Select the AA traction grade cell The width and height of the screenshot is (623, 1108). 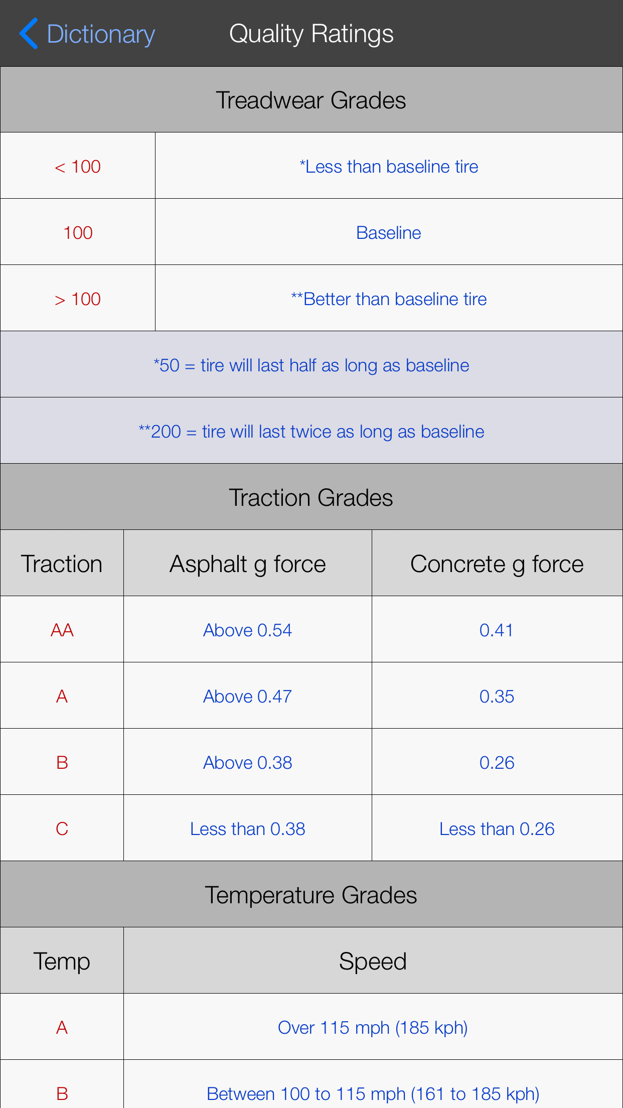pyautogui.click(x=62, y=629)
